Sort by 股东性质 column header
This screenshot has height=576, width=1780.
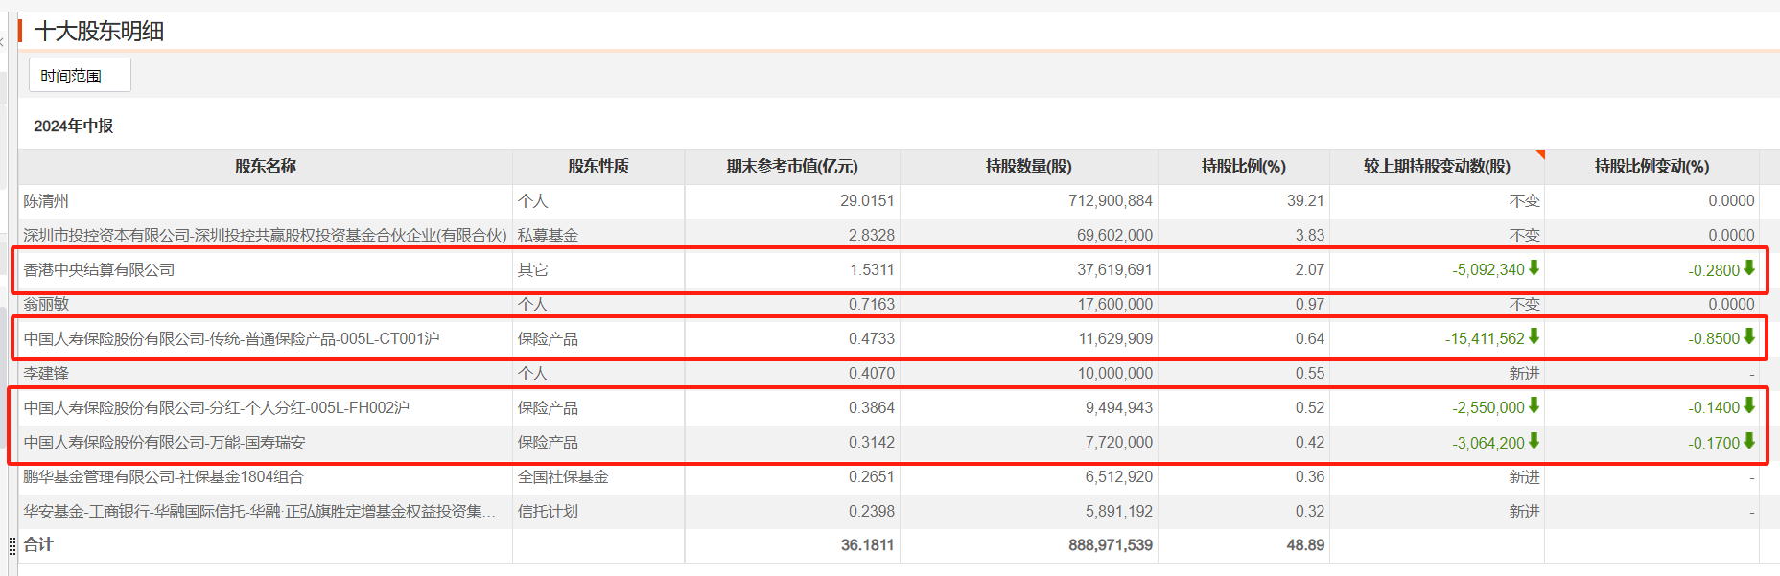coord(598,167)
